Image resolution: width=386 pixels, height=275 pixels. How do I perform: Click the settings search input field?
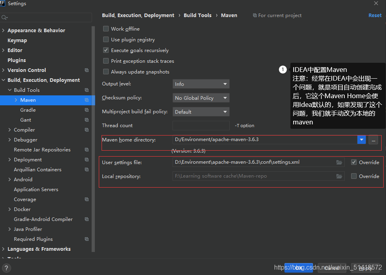(47, 17)
